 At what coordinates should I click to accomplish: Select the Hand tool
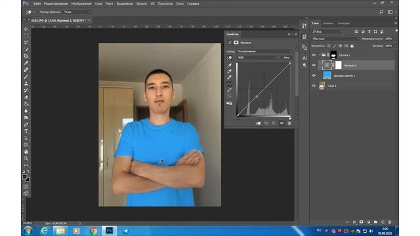pos(26,151)
